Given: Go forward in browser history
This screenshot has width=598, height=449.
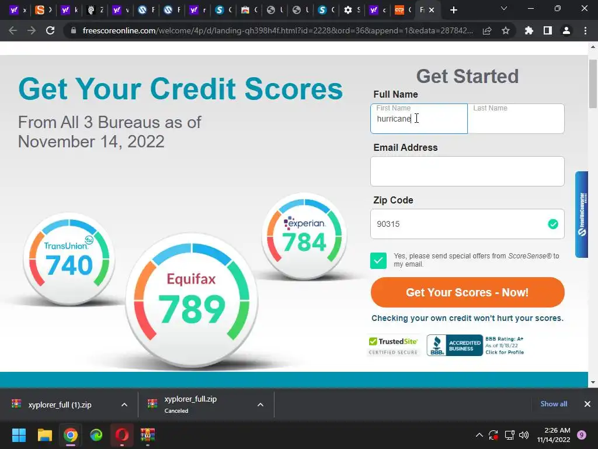Looking at the screenshot, I should point(32,30).
